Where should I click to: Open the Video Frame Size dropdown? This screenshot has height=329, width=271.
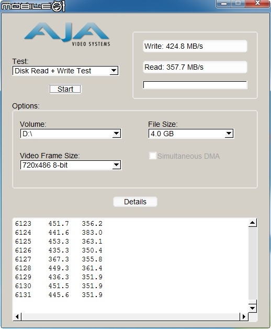pyautogui.click(x=71, y=165)
